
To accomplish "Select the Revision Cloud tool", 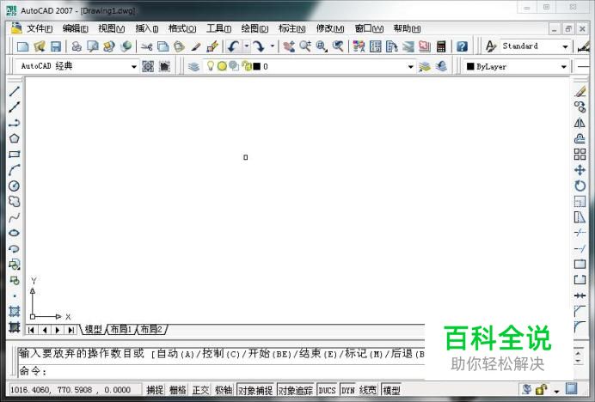I will tap(14, 201).
